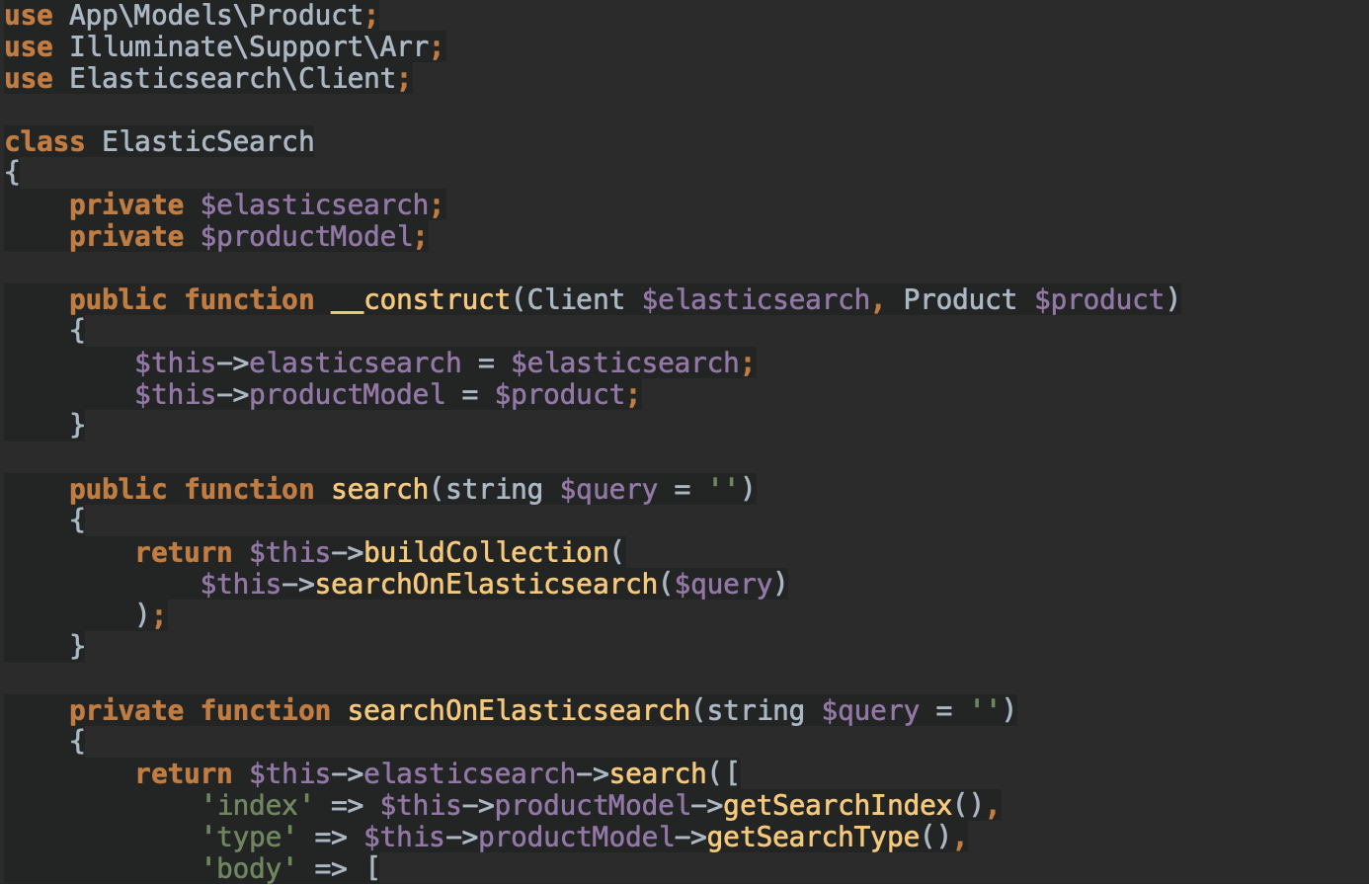Click the 'body' array key string
Screen dimensions: 1369x885
coord(248,869)
